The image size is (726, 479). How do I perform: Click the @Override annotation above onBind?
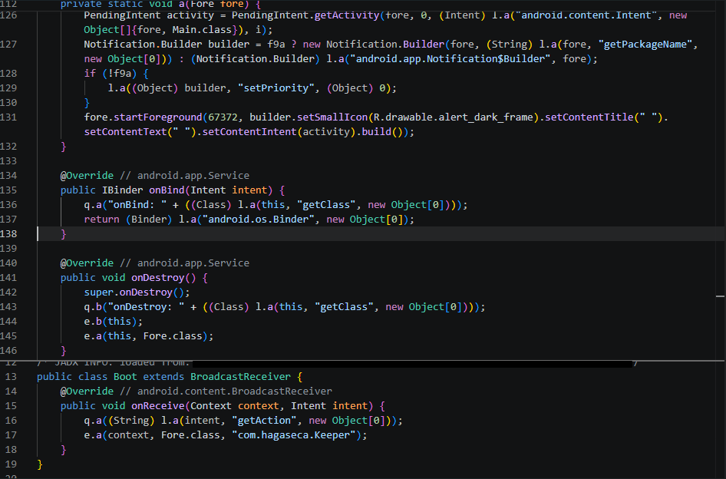point(87,176)
